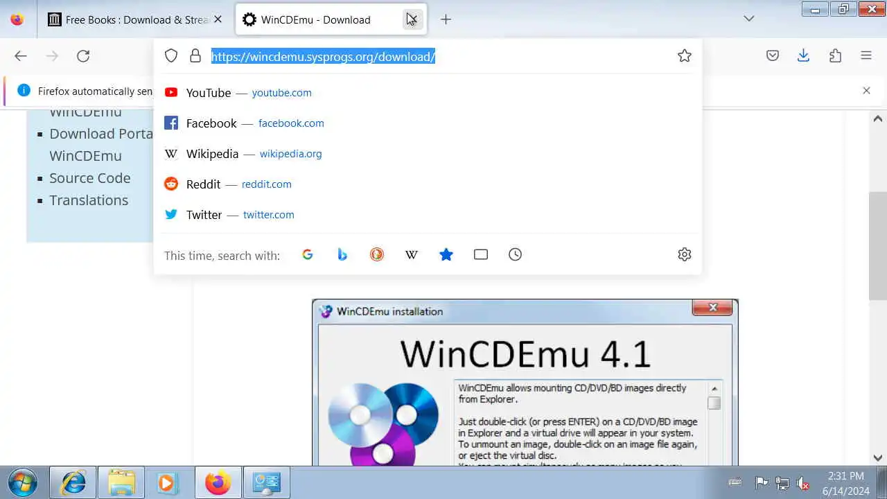Close the WinCDEmu - Download tab

point(412,19)
